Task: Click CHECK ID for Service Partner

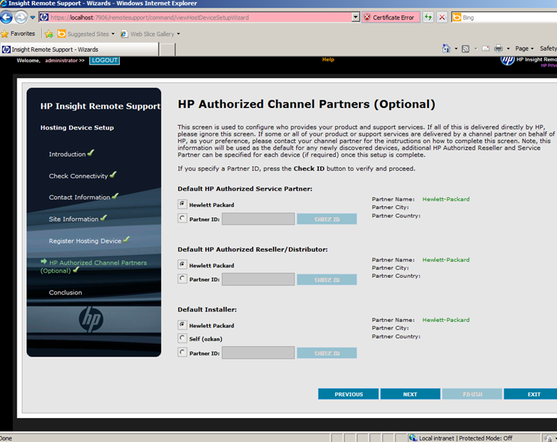Action: pyautogui.click(x=327, y=219)
